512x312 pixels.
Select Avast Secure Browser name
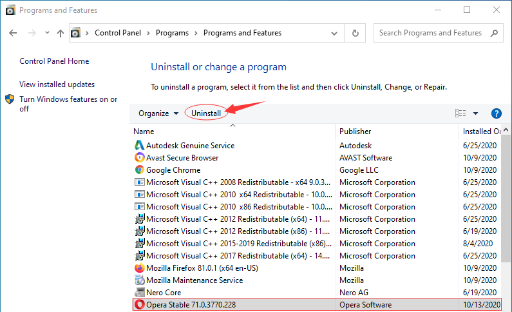click(182, 158)
